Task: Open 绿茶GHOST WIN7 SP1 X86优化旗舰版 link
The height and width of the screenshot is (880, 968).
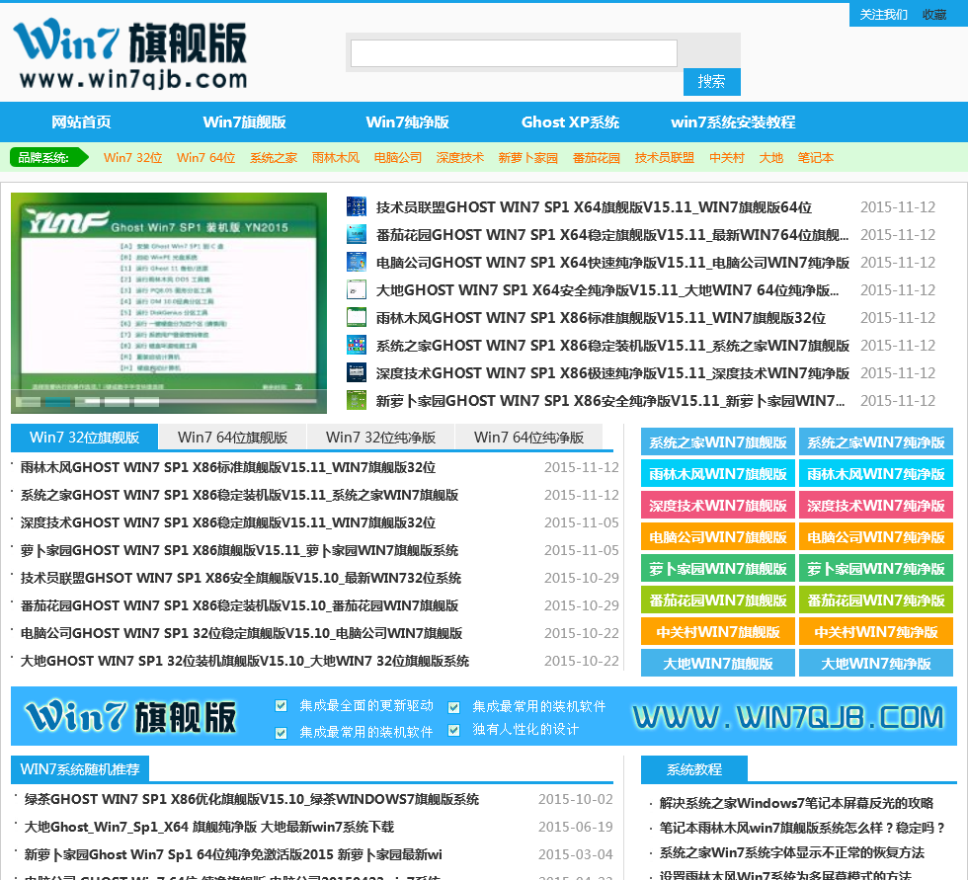Action: point(251,799)
